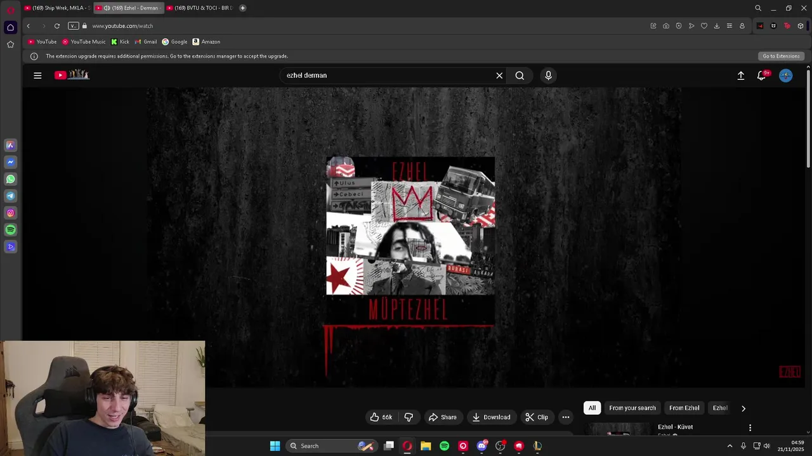812x456 pixels.
Task: Click the padlock site info icon
Action: tap(84, 26)
